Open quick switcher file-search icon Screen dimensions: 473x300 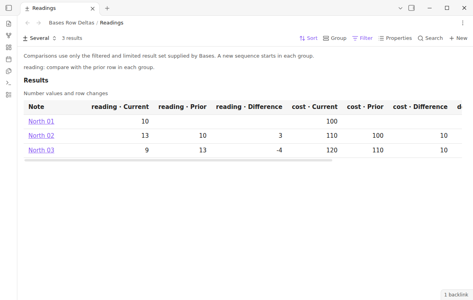pos(9,24)
